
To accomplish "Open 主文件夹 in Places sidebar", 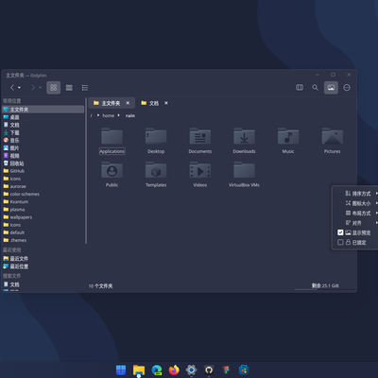I will point(43,110).
